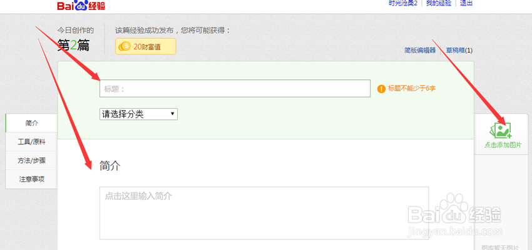Click the Baidu 经验 logo

(81, 5)
